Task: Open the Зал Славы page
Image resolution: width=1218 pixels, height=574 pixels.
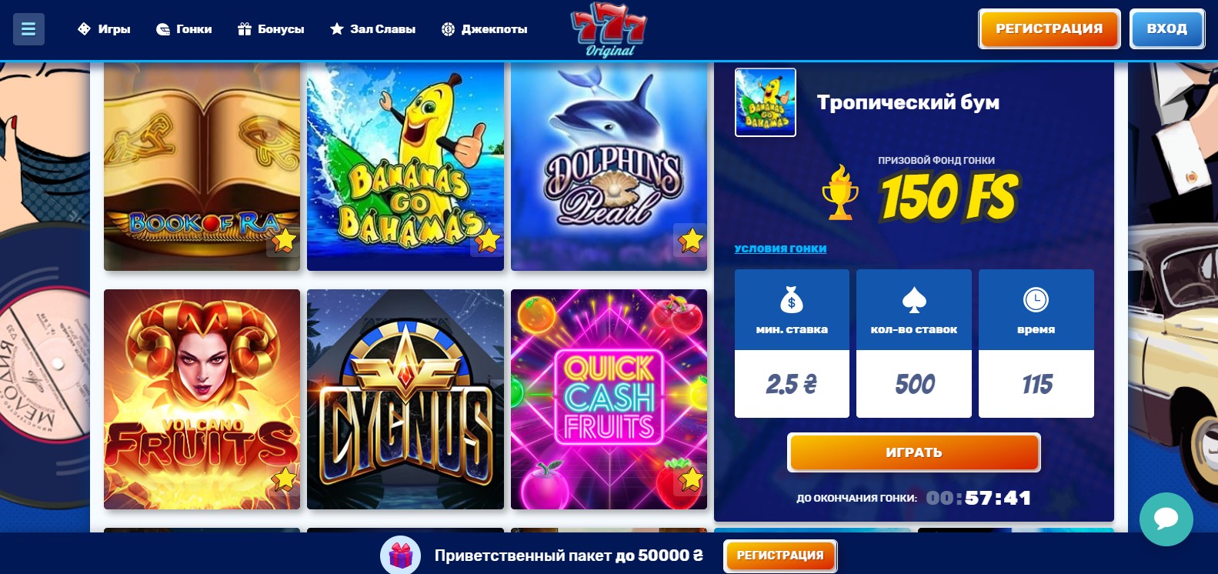Action: click(372, 29)
